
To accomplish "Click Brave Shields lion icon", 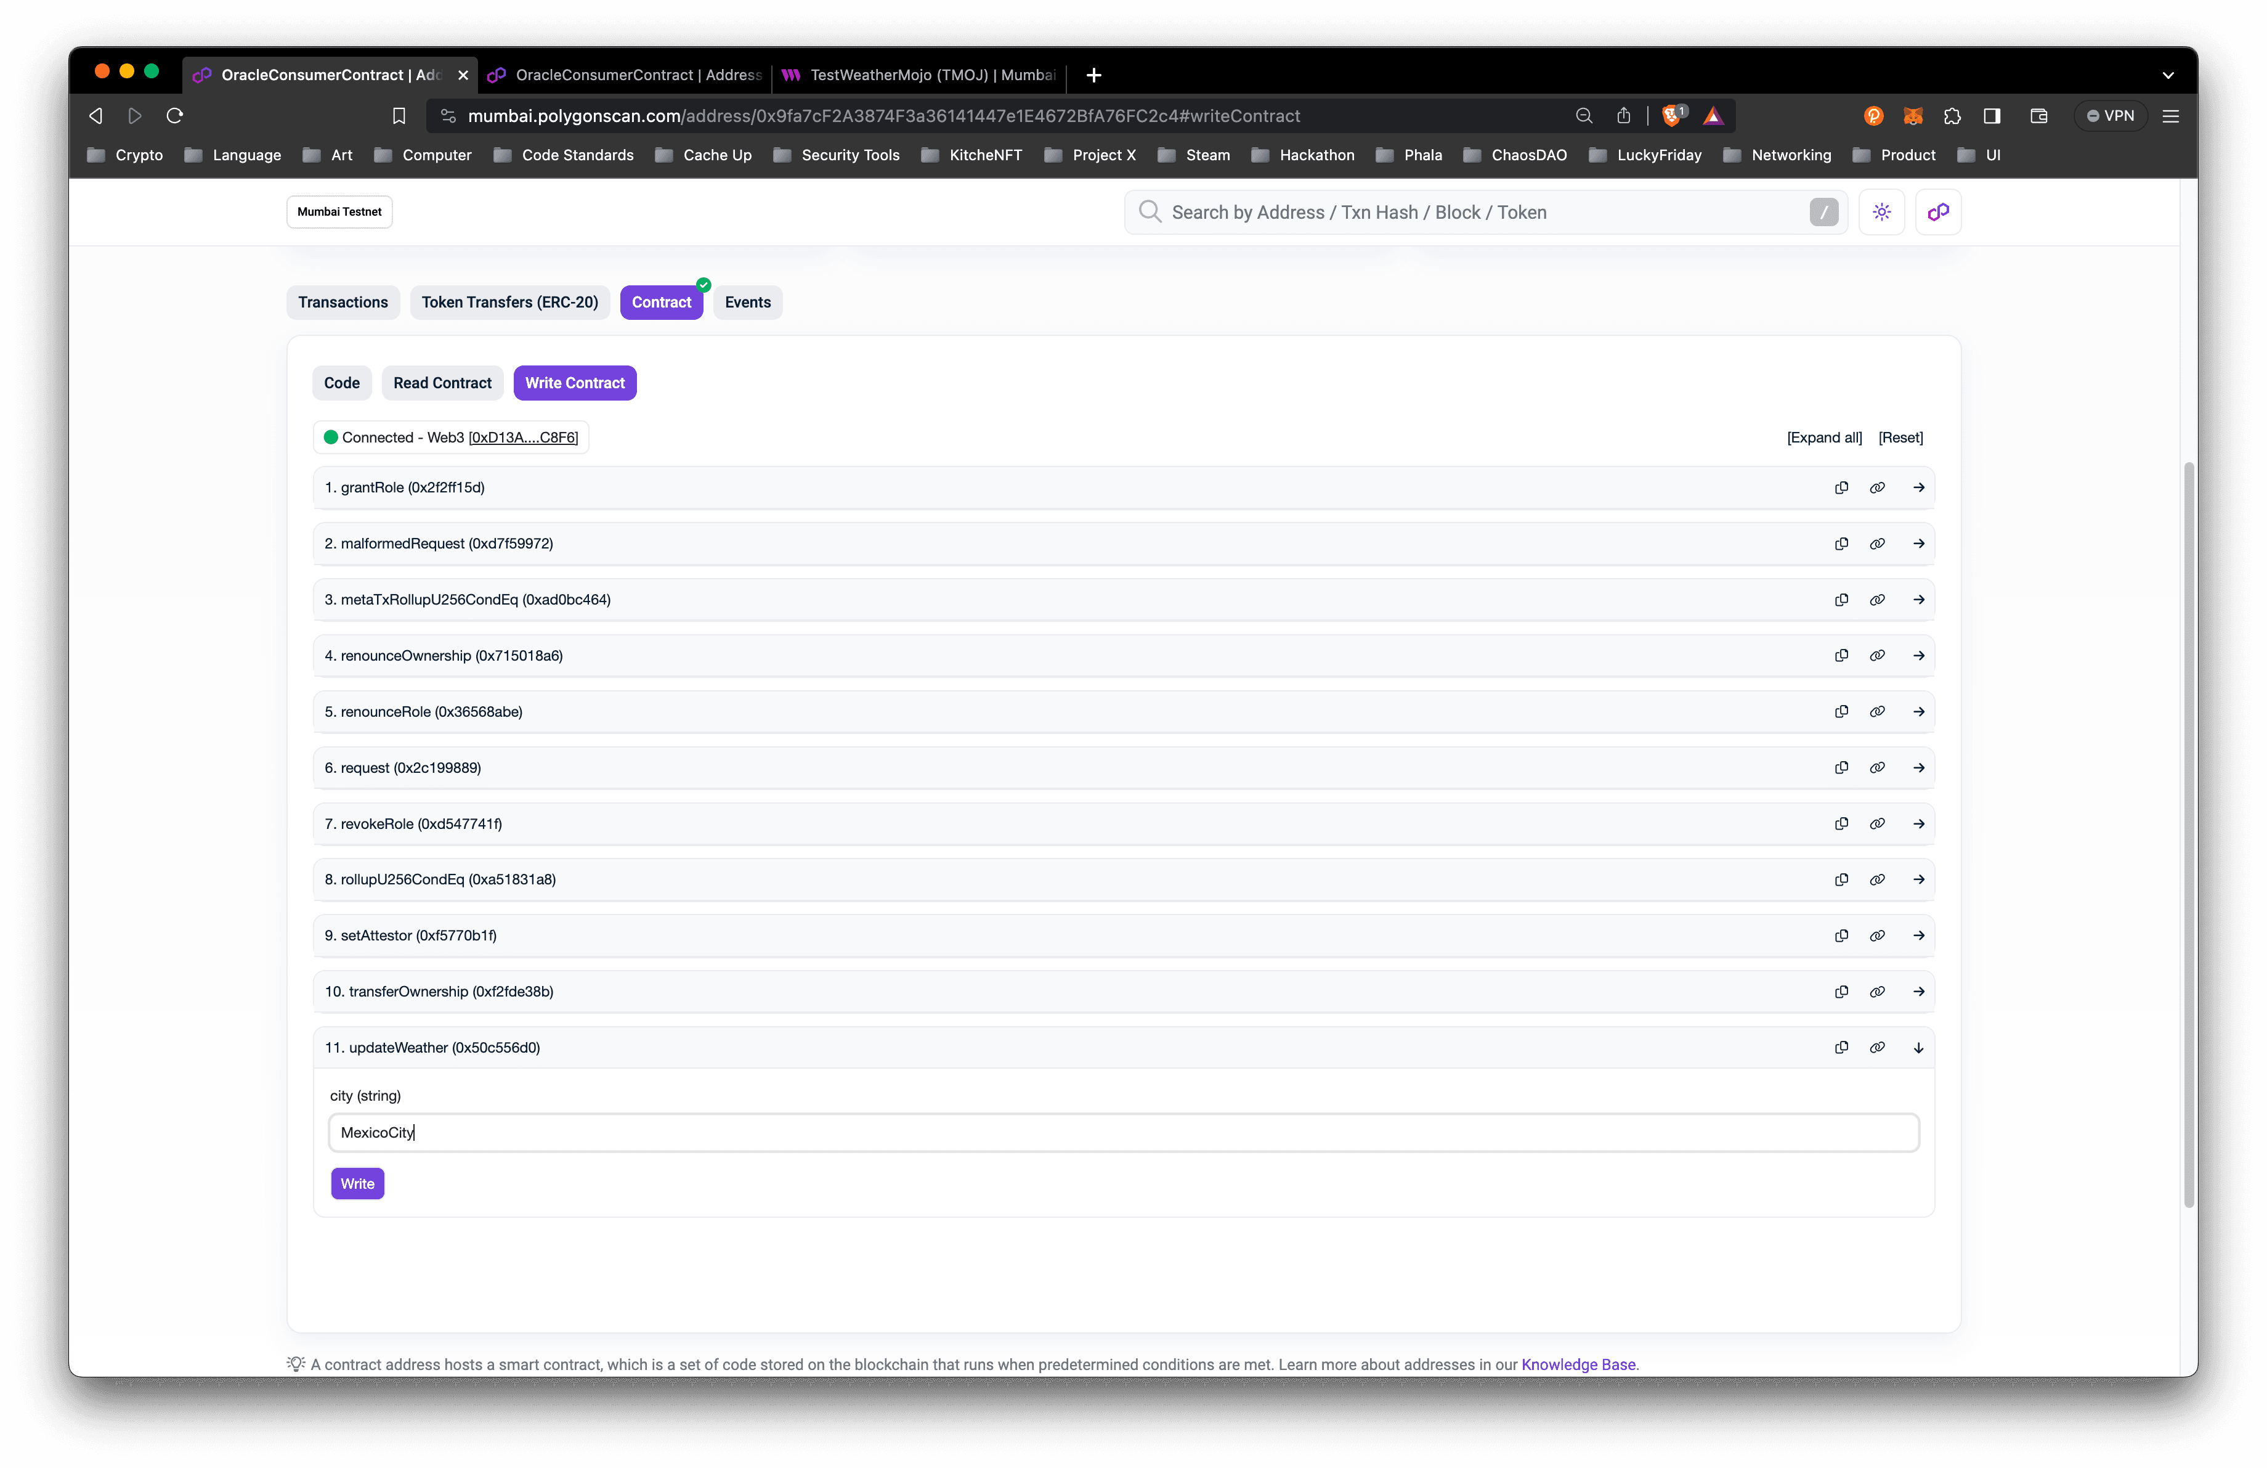I will [1672, 116].
